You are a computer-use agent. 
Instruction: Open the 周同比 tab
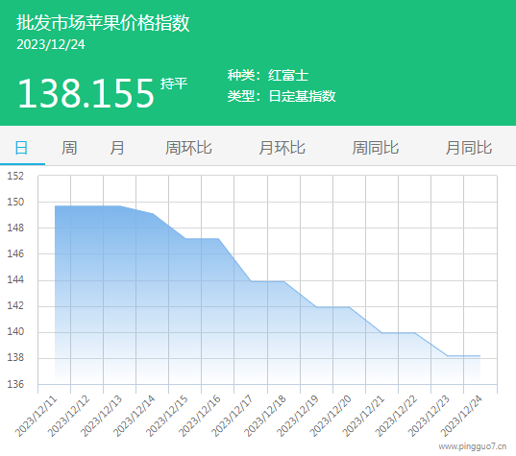pyautogui.click(x=375, y=148)
